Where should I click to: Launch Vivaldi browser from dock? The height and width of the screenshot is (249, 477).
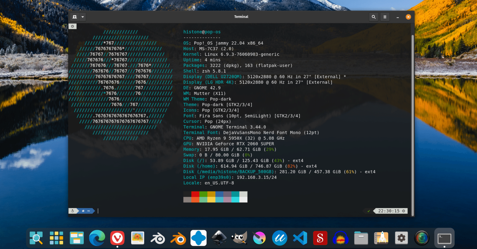pyautogui.click(x=117, y=238)
